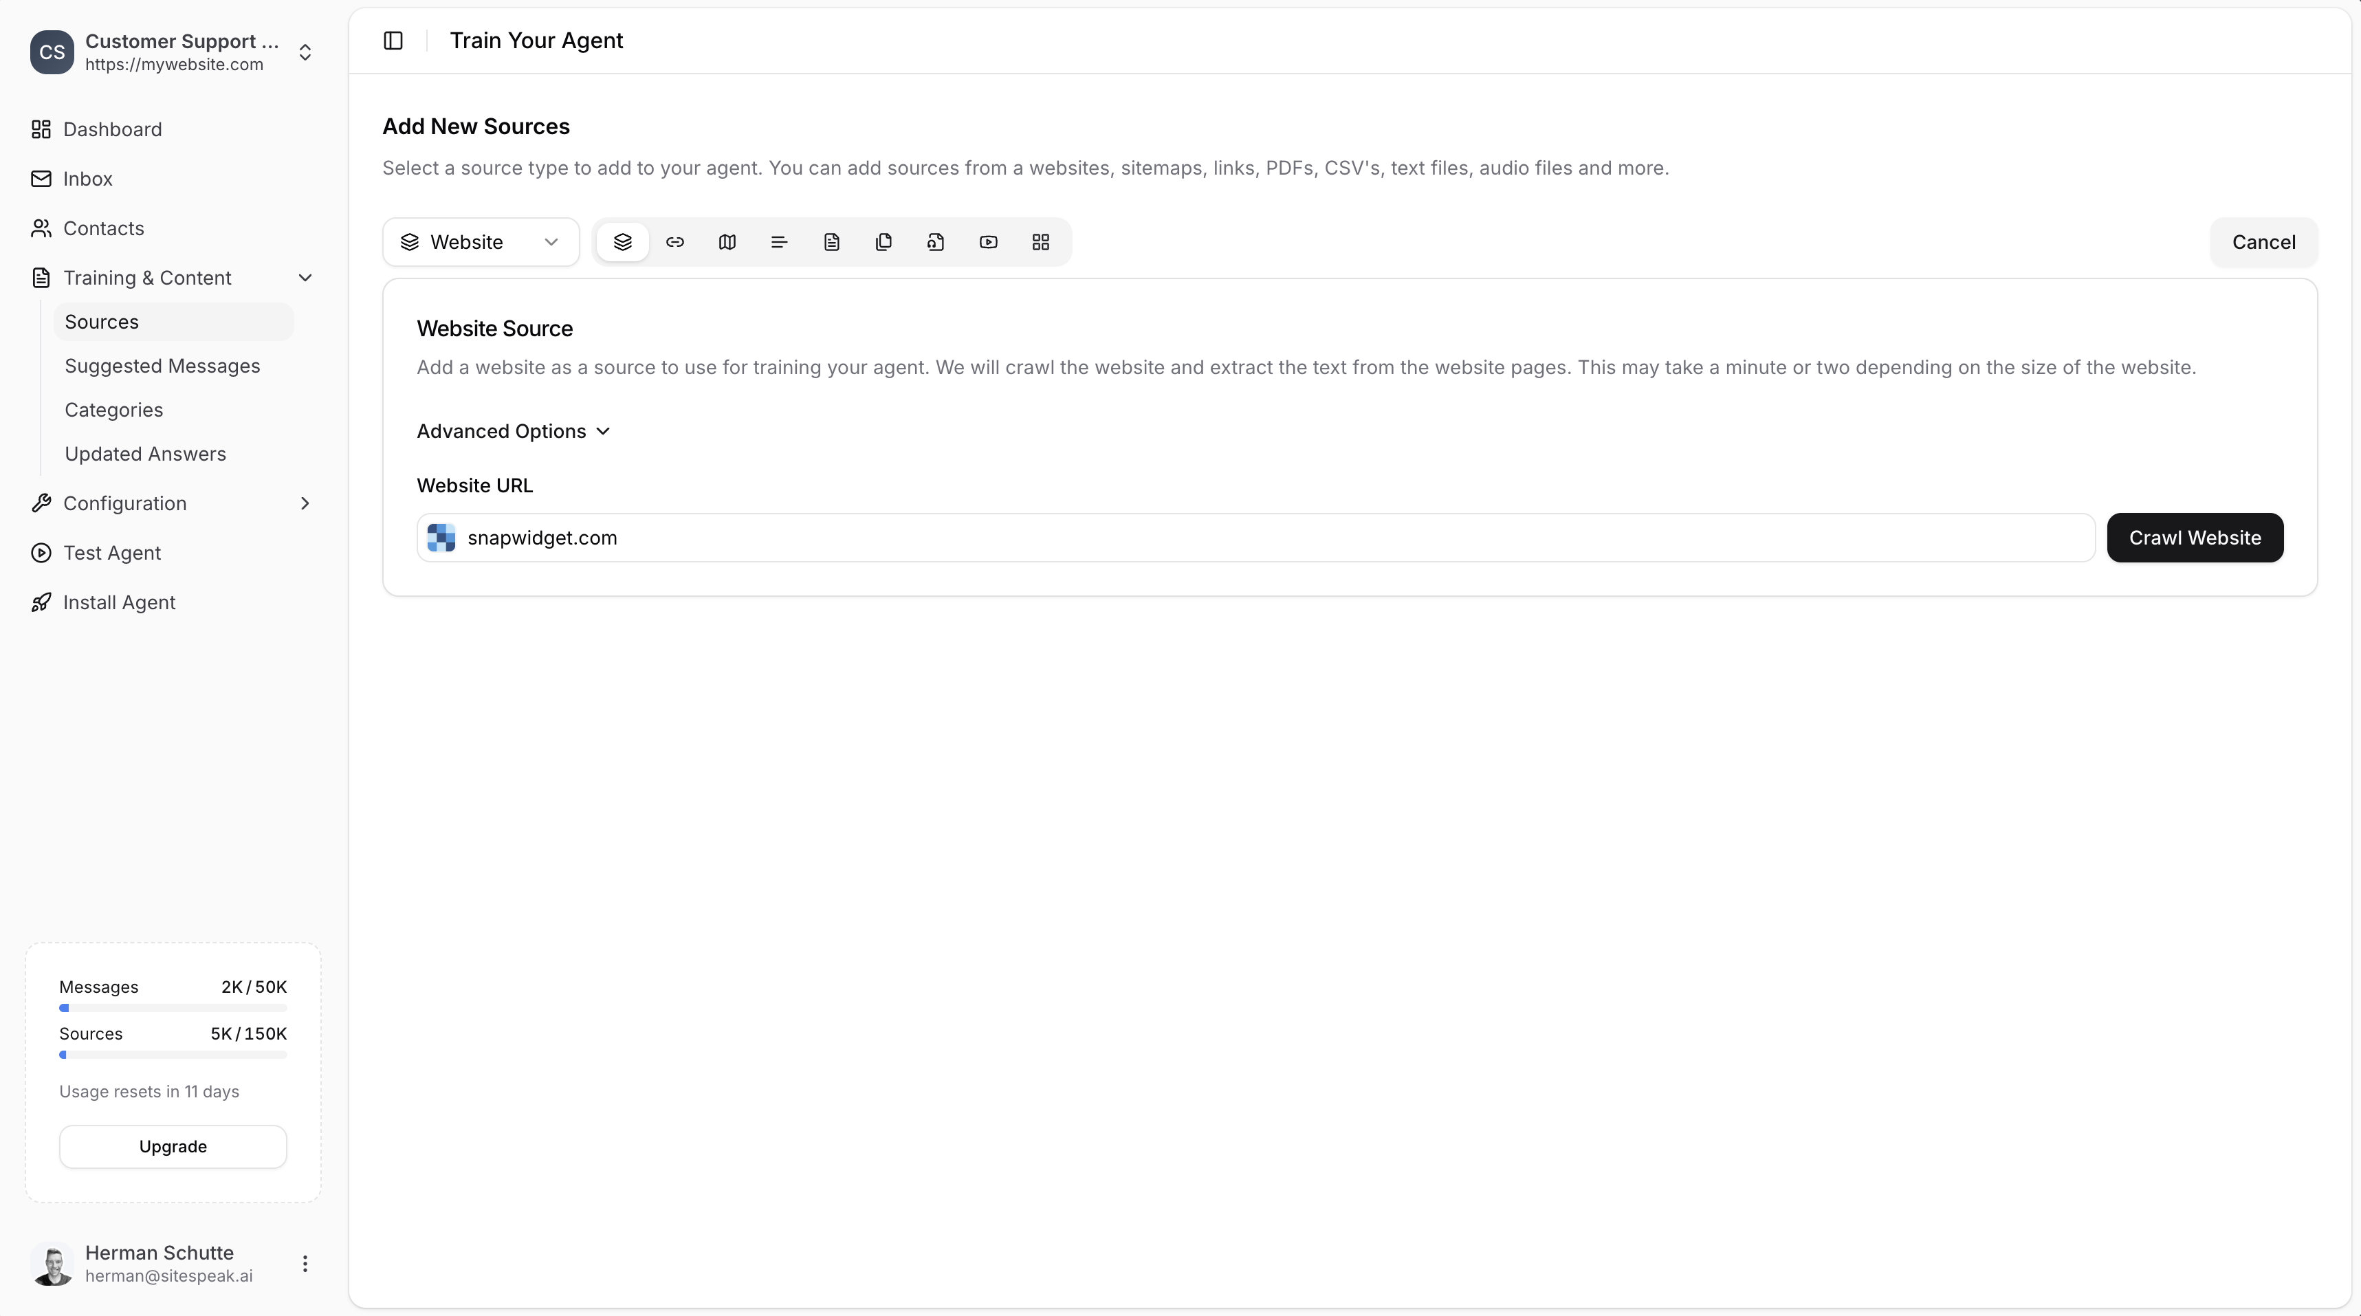The width and height of the screenshot is (2361, 1316).
Task: Select the single Link source type
Action: click(674, 242)
